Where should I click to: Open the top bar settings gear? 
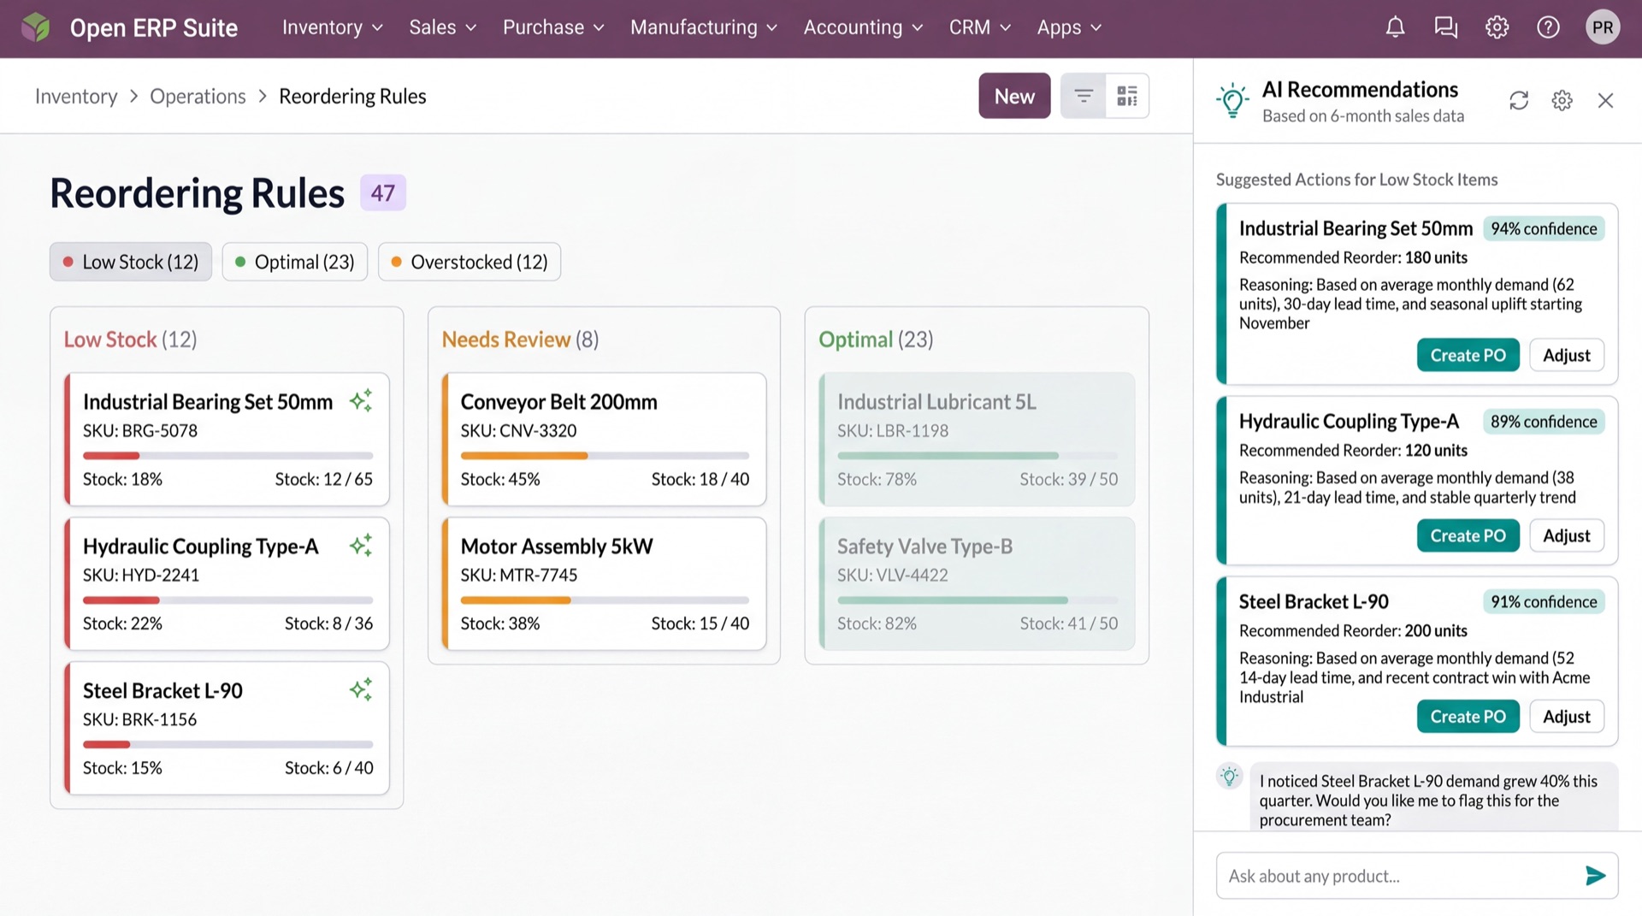click(x=1497, y=27)
